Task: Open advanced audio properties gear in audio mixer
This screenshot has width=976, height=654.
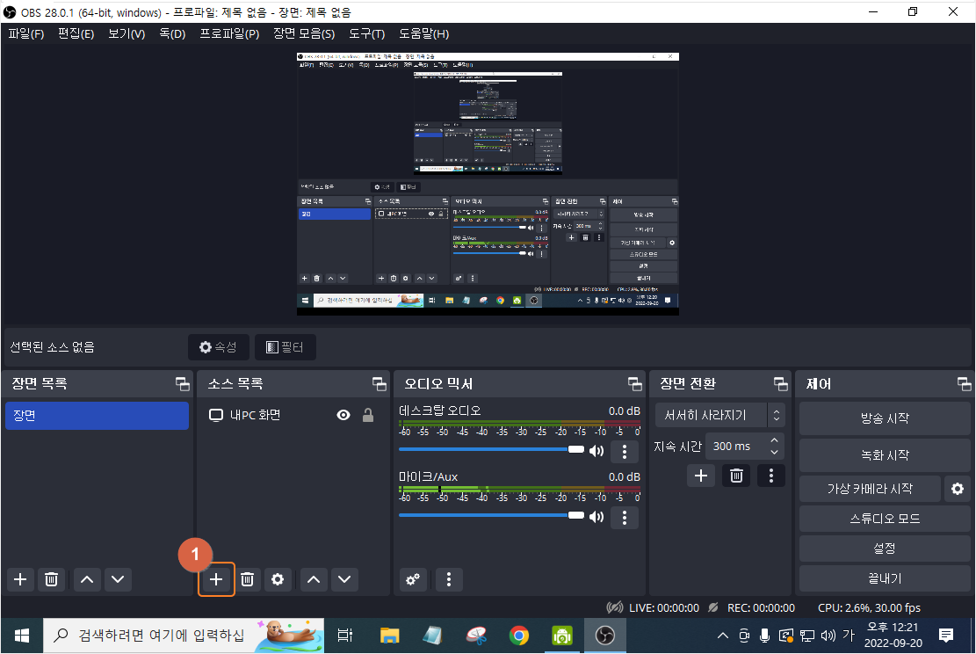Action: pos(413,579)
